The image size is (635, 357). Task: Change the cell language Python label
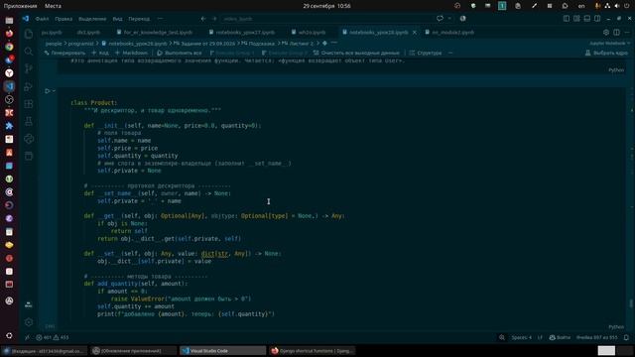point(616,326)
